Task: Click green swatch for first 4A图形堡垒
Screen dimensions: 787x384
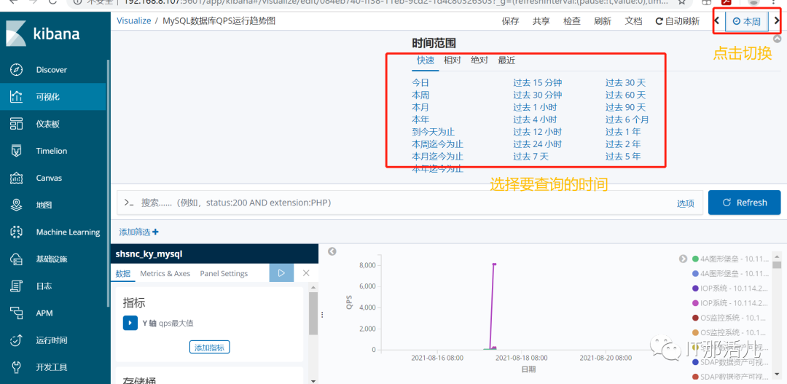Action: (x=695, y=259)
